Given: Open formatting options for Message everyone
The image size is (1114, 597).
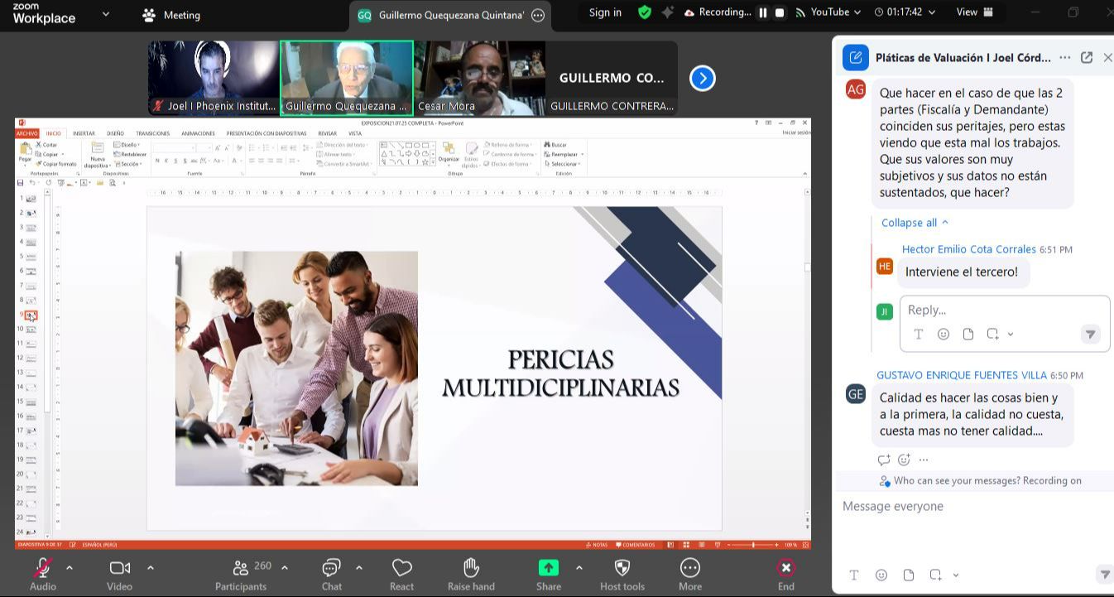Looking at the screenshot, I should [854, 575].
